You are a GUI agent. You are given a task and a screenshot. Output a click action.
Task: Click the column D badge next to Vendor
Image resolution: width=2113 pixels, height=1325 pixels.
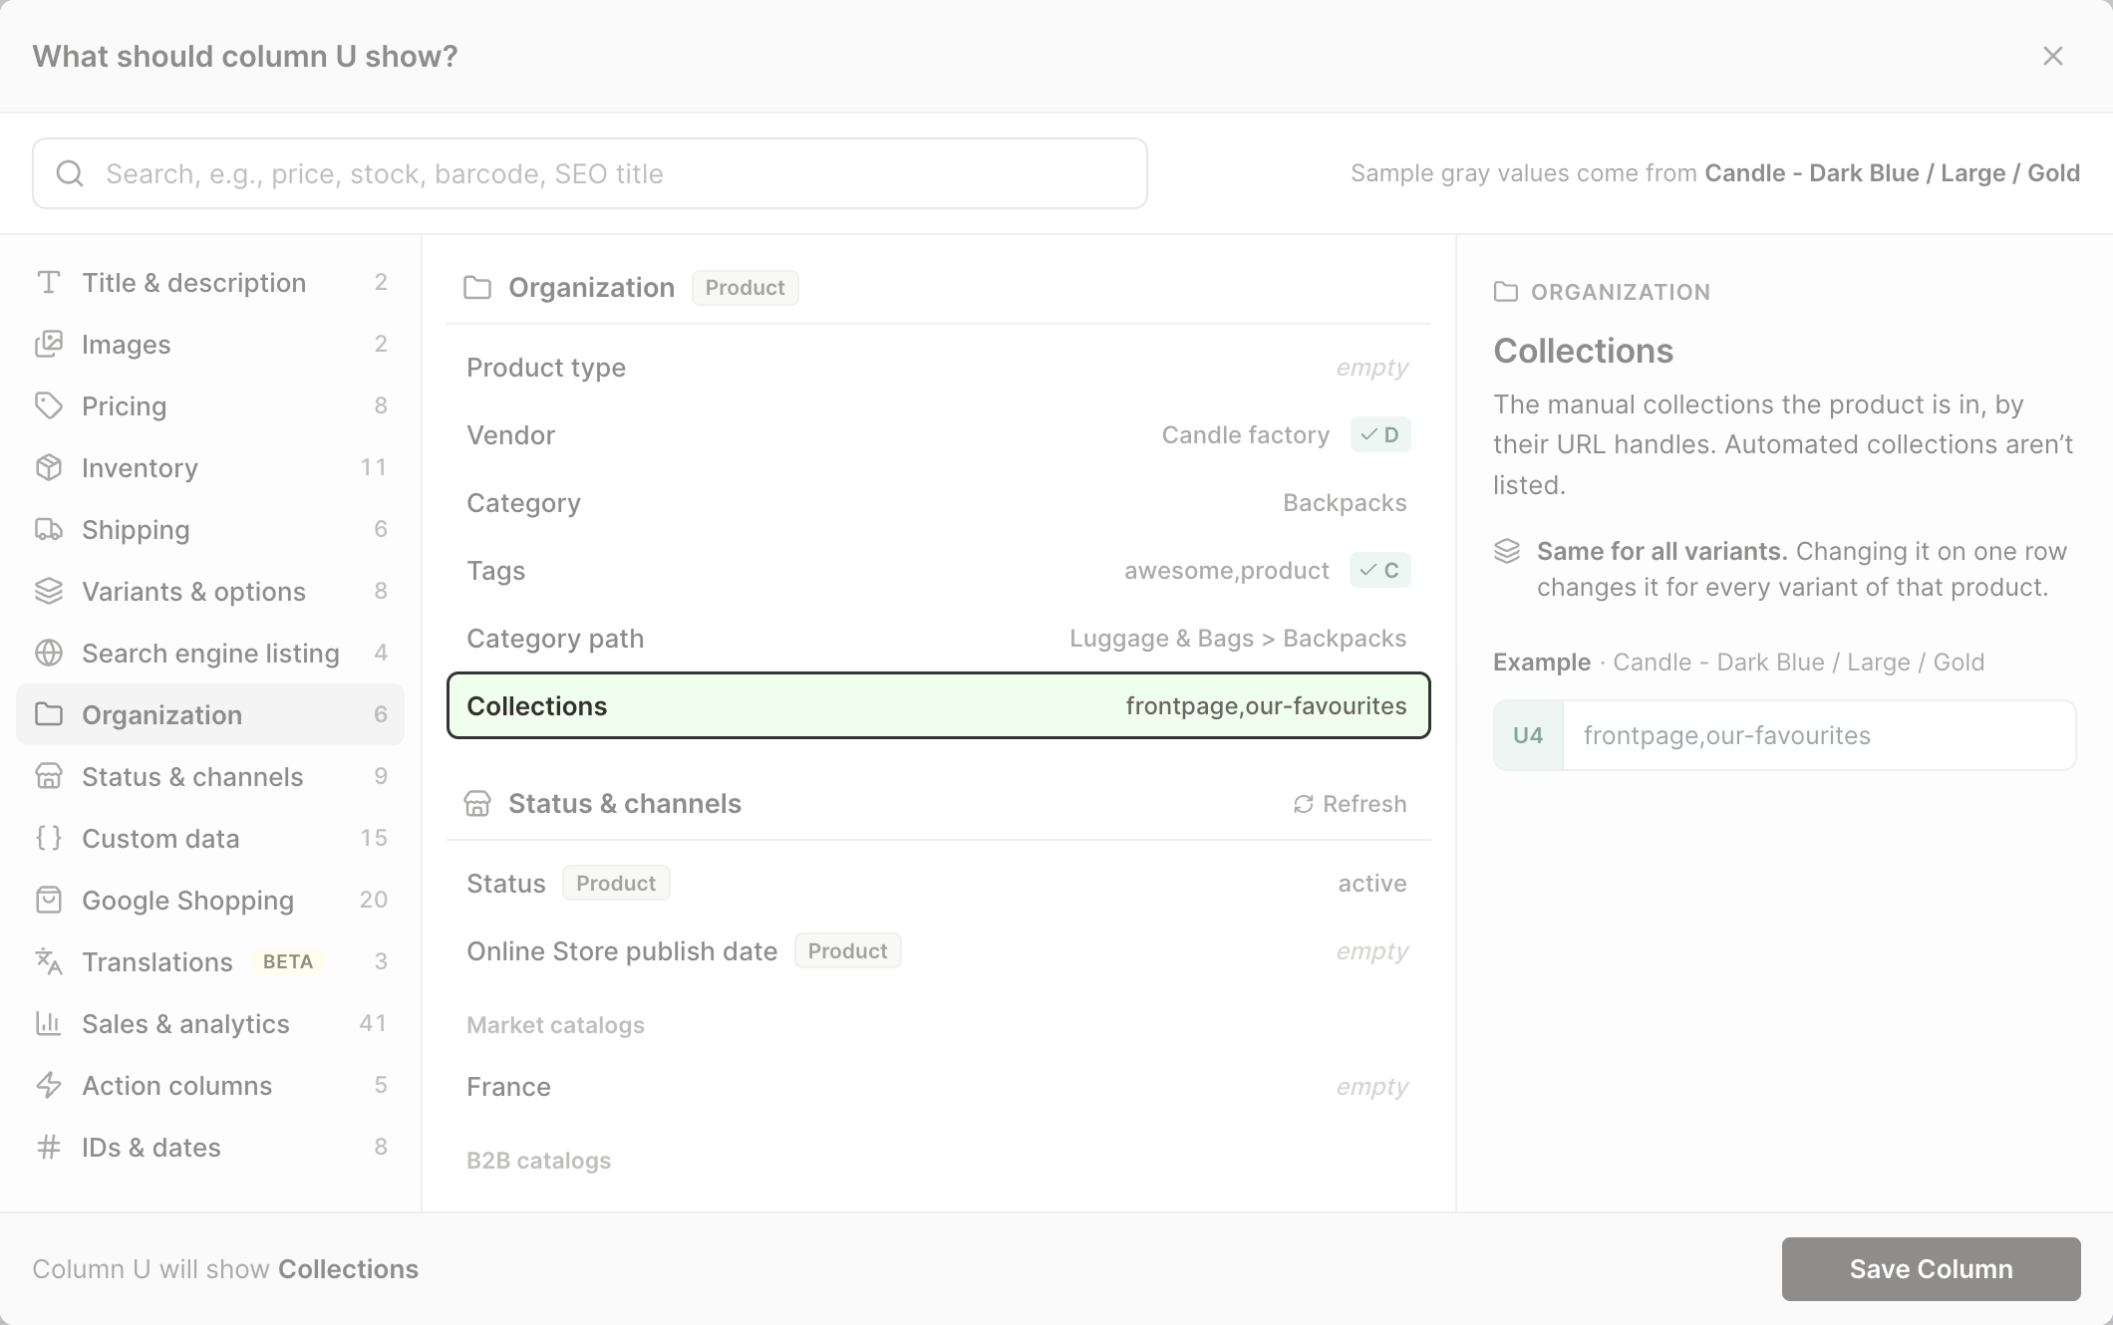[1380, 435]
